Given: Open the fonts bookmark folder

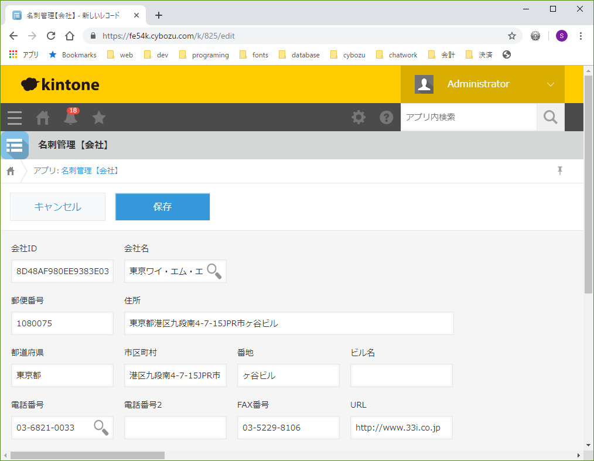Looking at the screenshot, I should (254, 55).
